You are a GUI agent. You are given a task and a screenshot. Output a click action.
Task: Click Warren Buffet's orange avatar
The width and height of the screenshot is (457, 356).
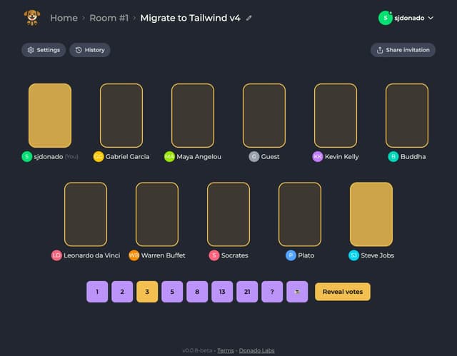tap(134, 255)
